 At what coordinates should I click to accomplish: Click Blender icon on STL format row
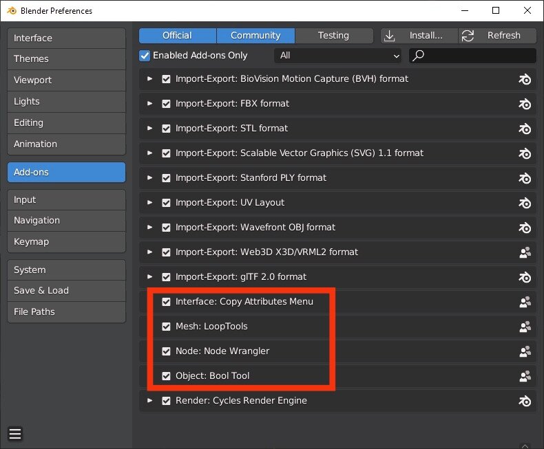(x=525, y=129)
